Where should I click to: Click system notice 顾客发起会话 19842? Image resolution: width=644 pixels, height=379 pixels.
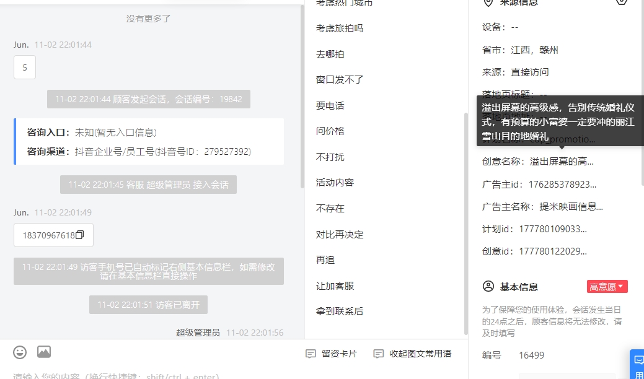[x=148, y=99]
